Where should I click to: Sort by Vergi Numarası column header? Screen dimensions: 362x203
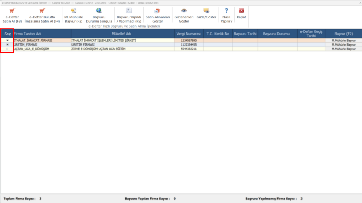[x=189, y=34]
